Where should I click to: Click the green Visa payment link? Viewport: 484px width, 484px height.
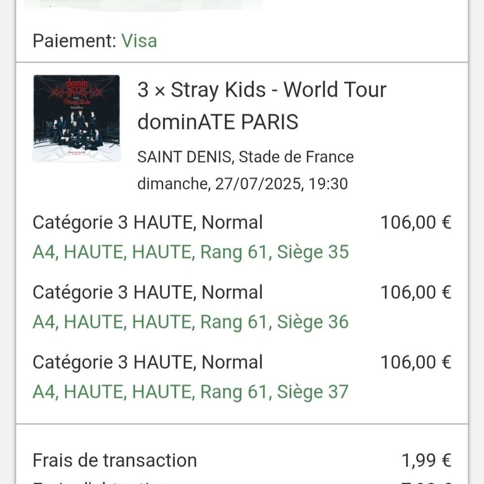tap(139, 41)
